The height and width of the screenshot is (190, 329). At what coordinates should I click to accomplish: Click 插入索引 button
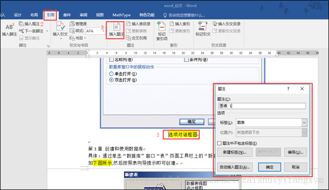pyautogui.click(x=180, y=24)
